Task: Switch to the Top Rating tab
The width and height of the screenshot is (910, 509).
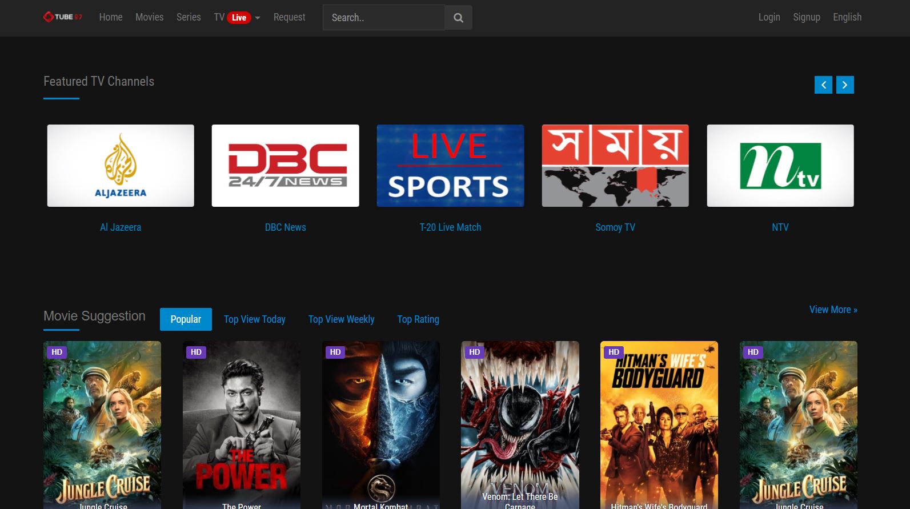Action: (418, 319)
